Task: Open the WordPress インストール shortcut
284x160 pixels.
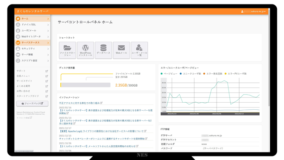Action: tap(85, 50)
